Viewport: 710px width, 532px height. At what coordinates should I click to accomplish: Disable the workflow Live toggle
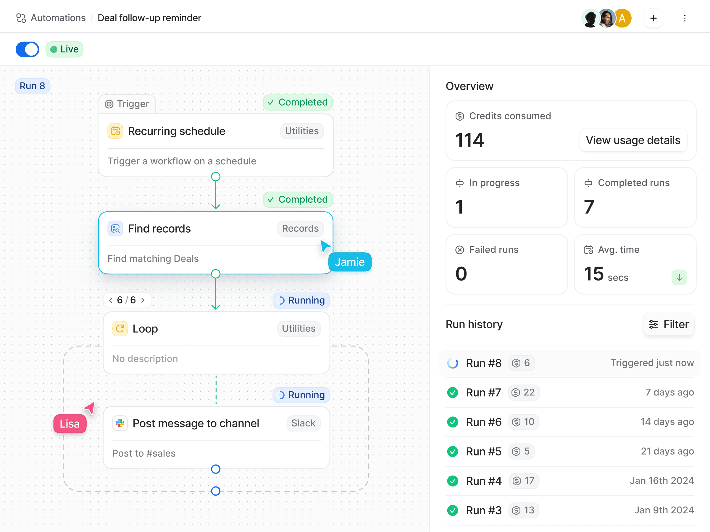(x=27, y=49)
